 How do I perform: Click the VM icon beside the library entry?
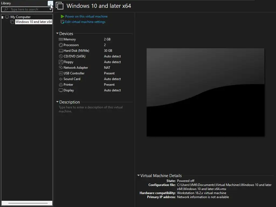point(12,22)
